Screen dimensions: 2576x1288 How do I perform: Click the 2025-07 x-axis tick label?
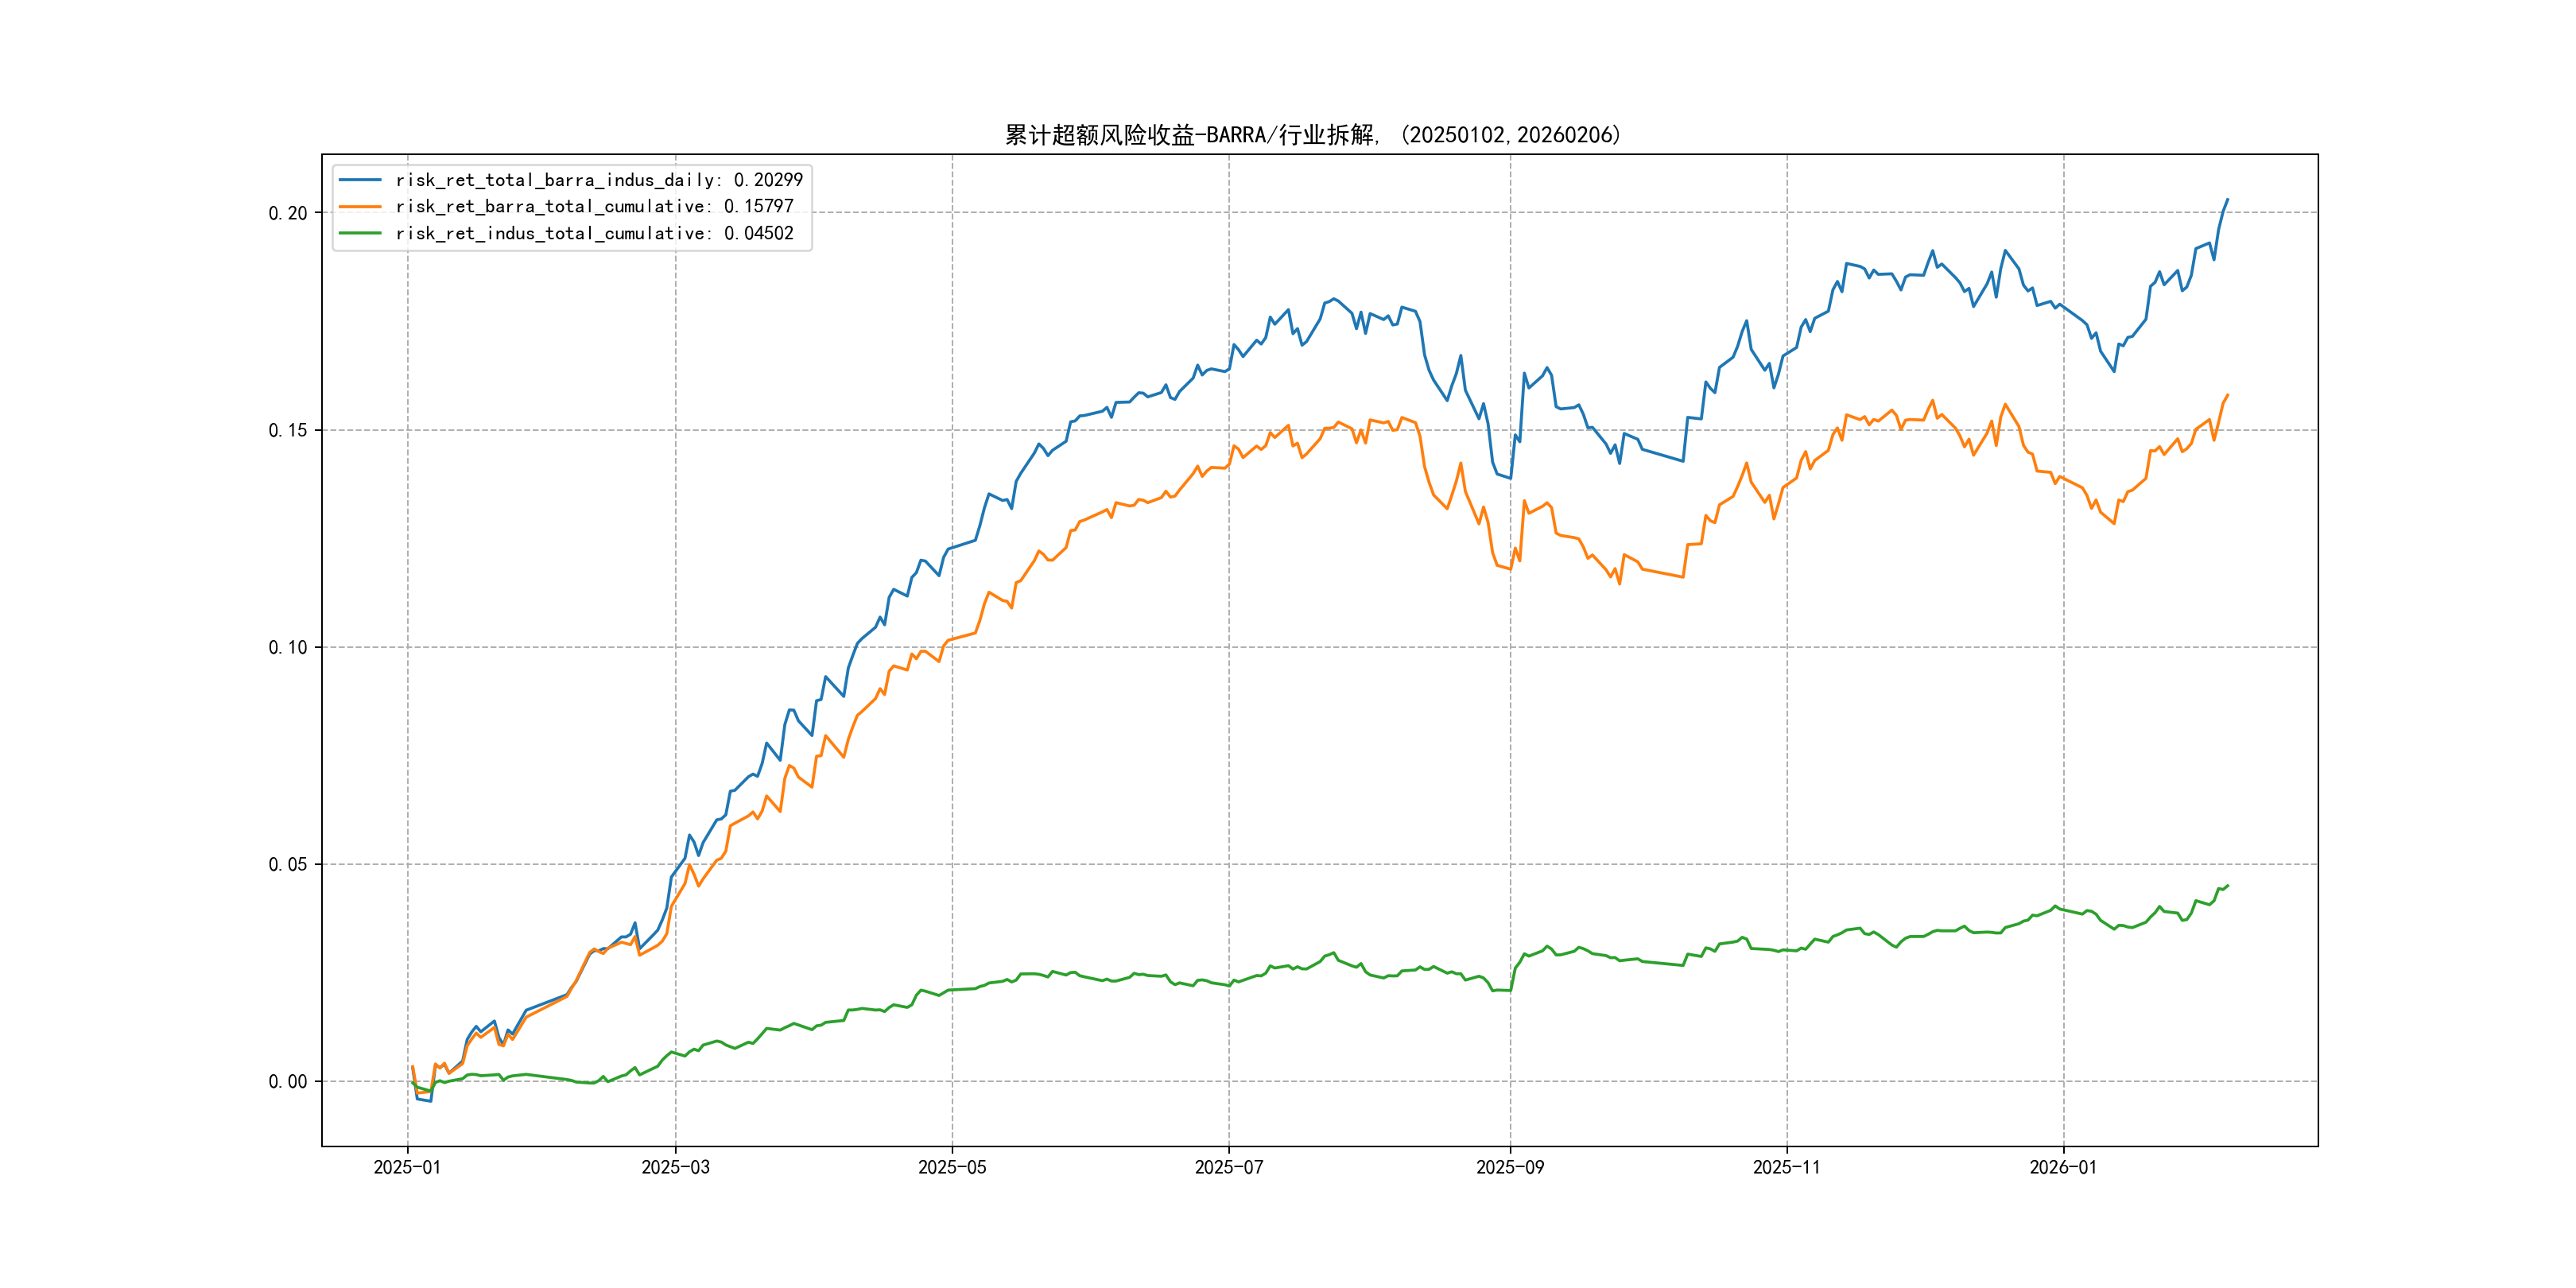coord(1229,1167)
